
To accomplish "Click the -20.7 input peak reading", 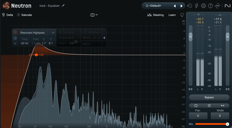I will pyautogui.click(x=200, y=19).
